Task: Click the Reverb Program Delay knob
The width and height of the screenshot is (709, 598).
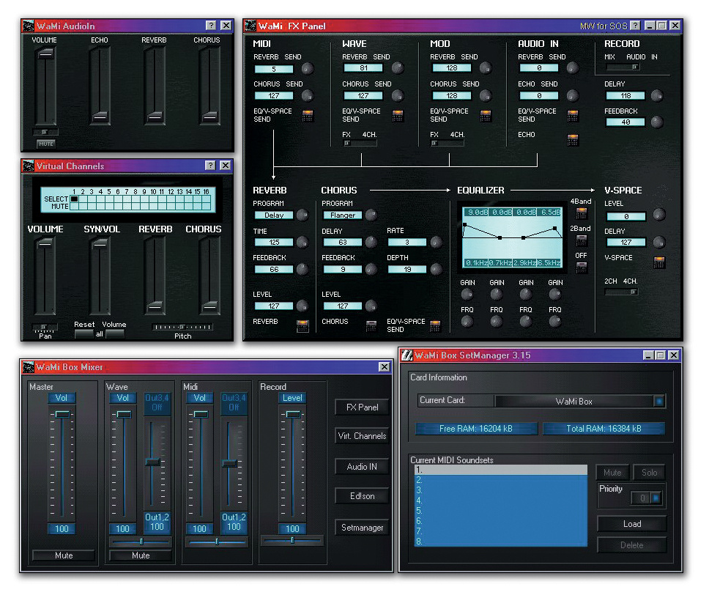Action: point(302,215)
